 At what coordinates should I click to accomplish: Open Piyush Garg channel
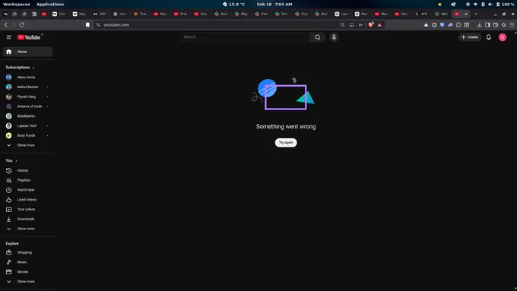click(x=27, y=96)
